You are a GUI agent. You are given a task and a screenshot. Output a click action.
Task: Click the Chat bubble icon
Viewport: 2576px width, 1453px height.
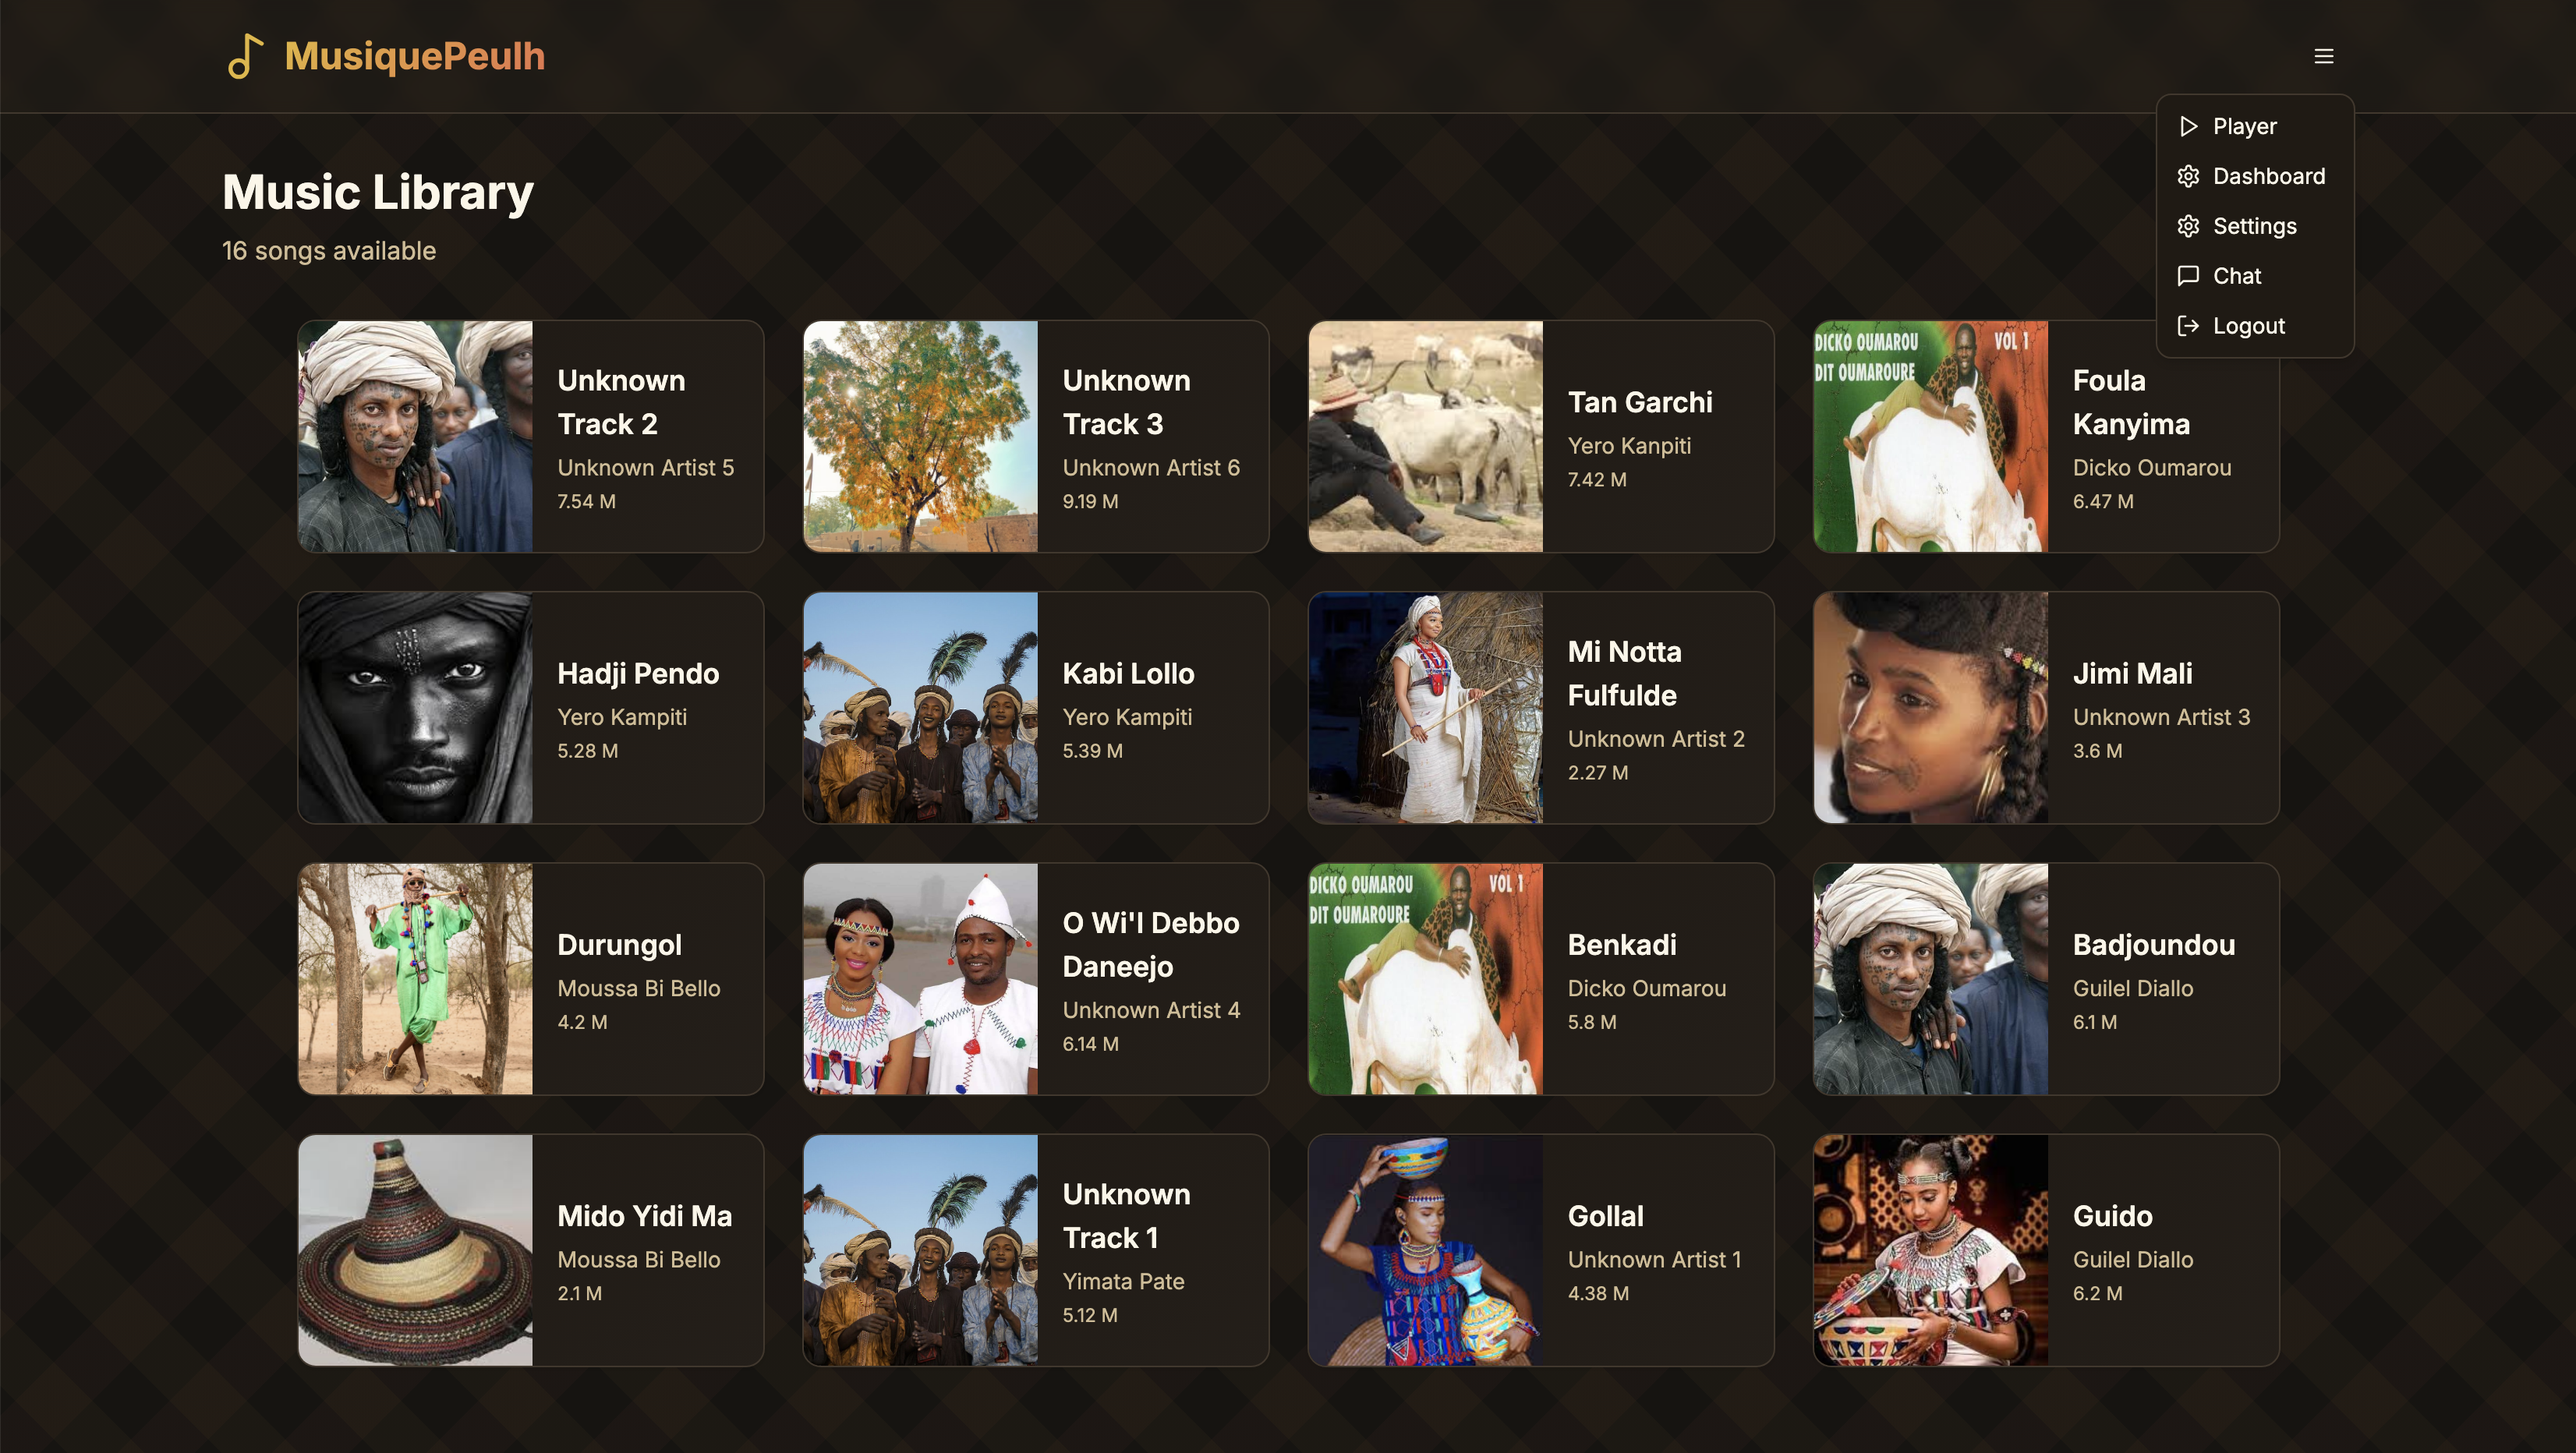click(2188, 276)
